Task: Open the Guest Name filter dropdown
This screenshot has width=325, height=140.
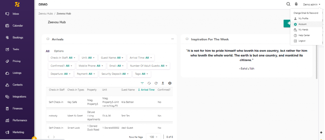Action: pos(112,58)
